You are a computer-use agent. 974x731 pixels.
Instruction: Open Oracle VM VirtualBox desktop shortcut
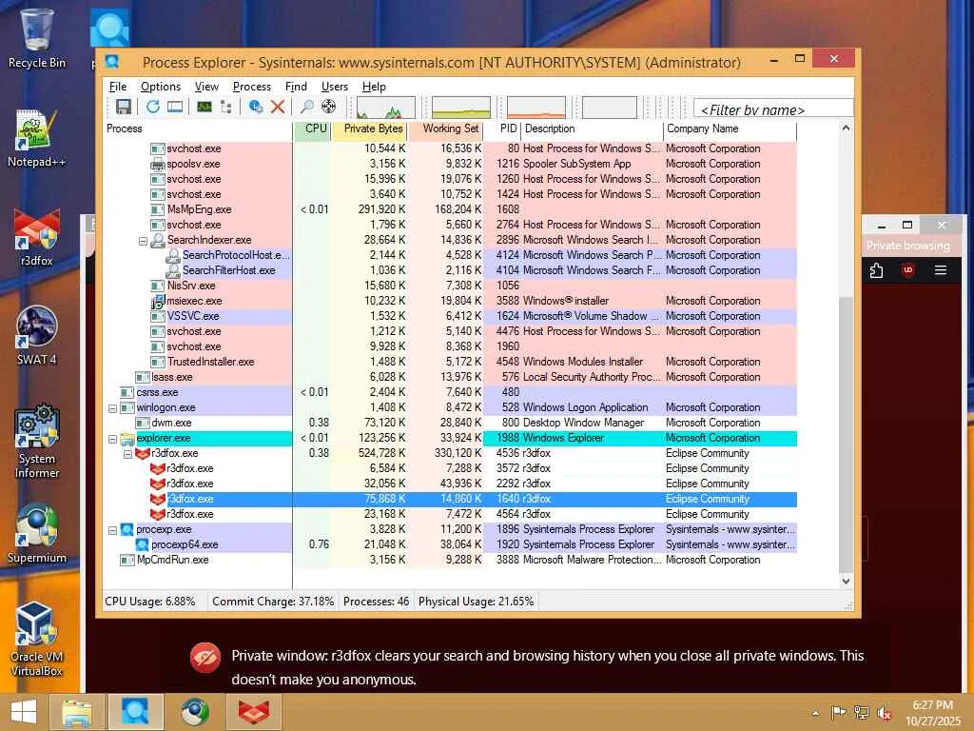point(37,639)
